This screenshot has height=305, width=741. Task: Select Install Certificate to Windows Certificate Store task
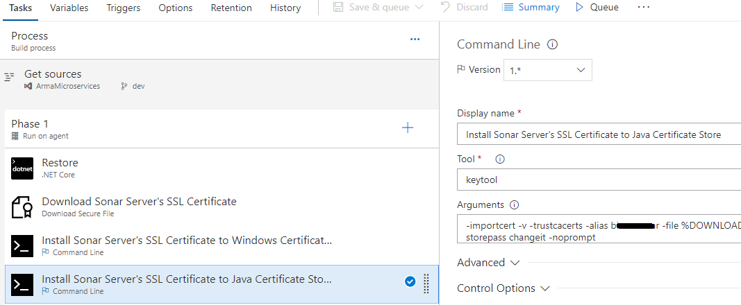point(187,241)
